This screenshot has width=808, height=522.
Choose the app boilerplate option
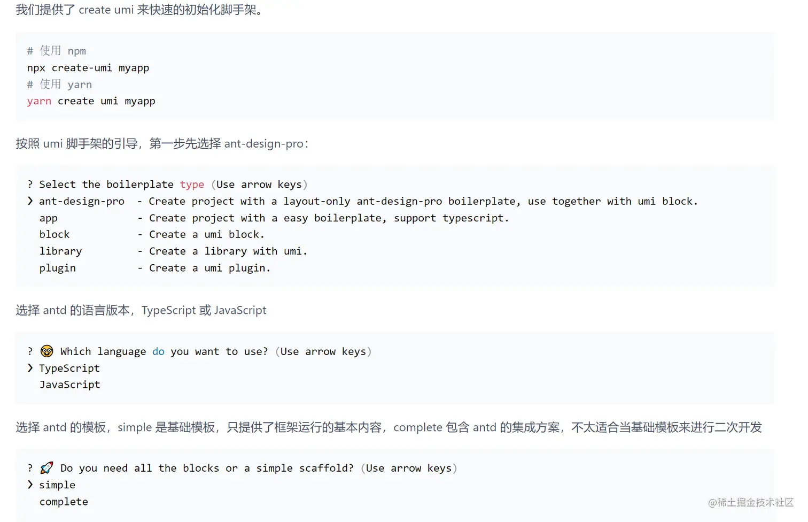48,218
